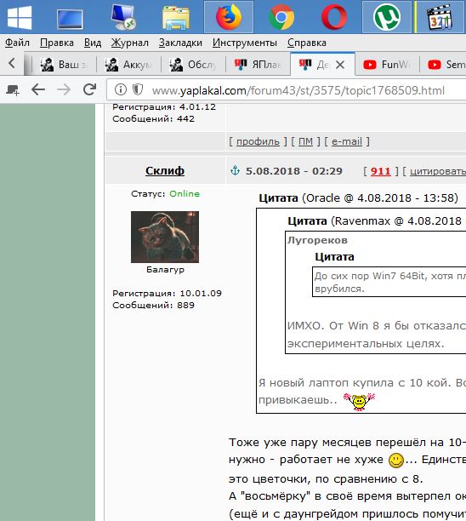Click the 'Балагур' rank label
The width and height of the screenshot is (466, 521).
click(165, 270)
